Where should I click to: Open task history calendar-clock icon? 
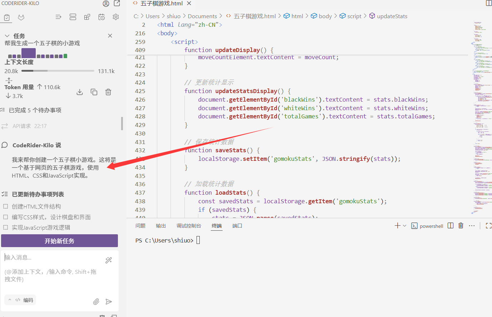point(101,17)
